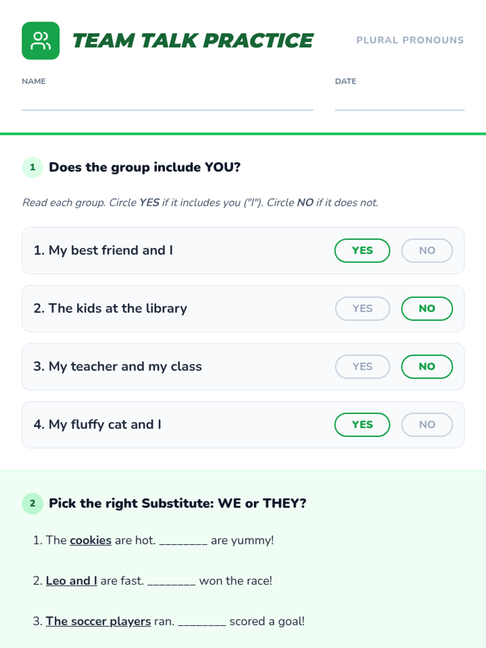The width and height of the screenshot is (486, 648).
Task: Click the green team people icon
Action: click(x=40, y=40)
